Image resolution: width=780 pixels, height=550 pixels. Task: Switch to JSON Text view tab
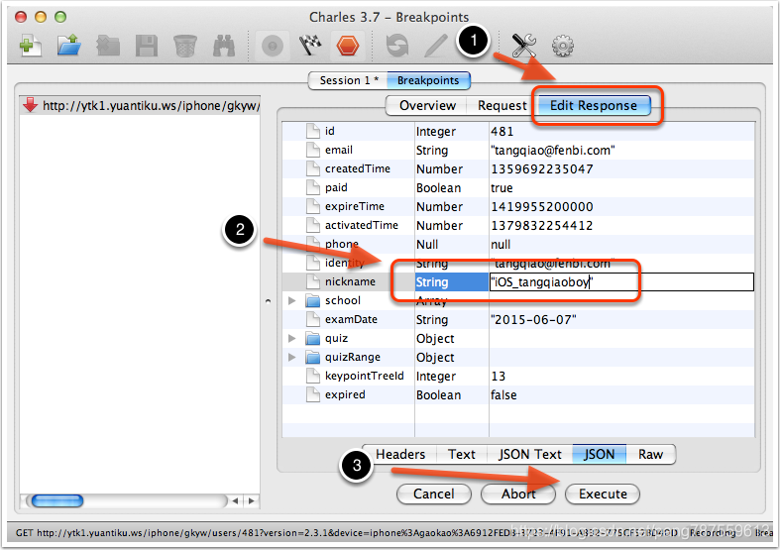click(x=530, y=454)
